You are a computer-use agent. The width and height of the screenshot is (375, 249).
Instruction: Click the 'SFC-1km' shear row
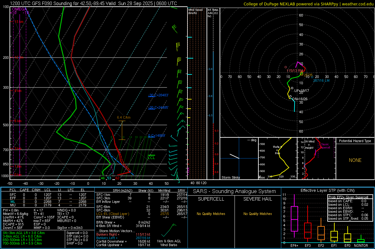point(142,195)
